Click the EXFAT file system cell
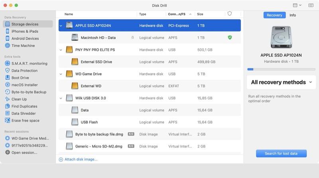Screen dimensions: 319x178 (173, 86)
